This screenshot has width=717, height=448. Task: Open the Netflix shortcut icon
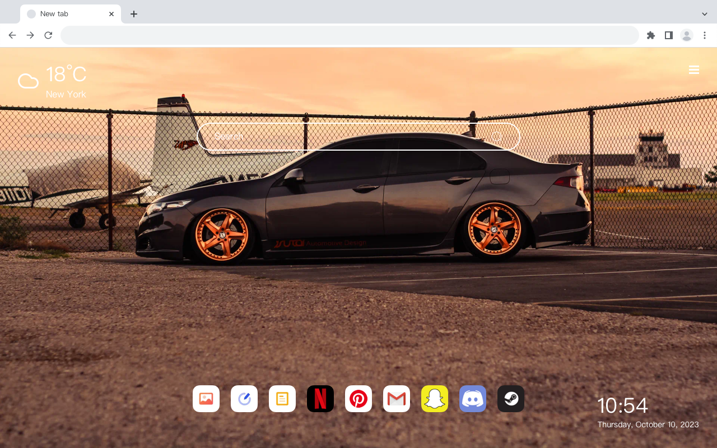(x=320, y=399)
